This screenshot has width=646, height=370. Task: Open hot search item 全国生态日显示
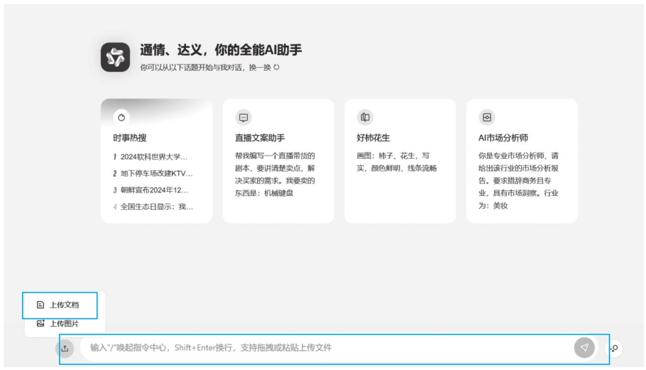tap(156, 207)
